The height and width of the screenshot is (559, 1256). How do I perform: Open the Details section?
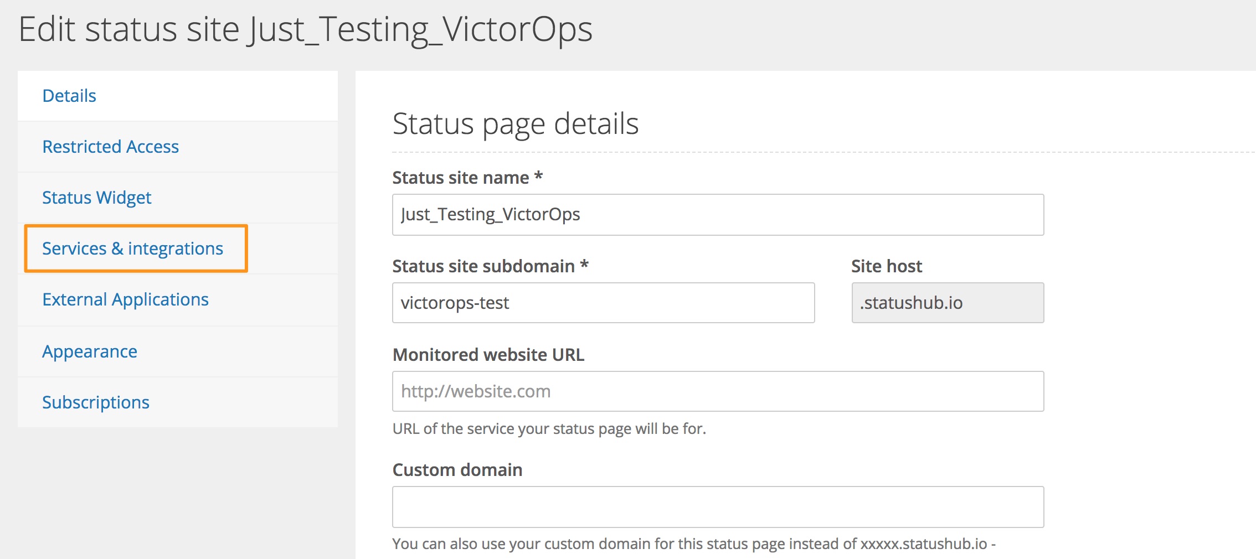coord(69,96)
